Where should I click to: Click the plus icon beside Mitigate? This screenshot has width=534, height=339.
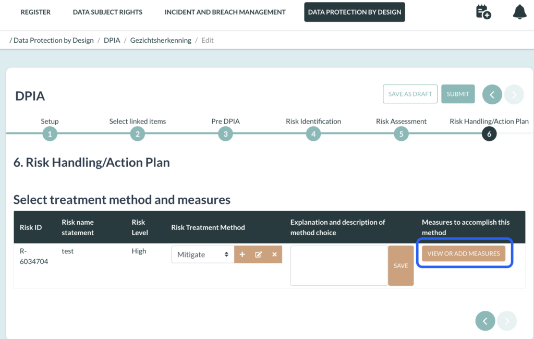[x=242, y=255]
